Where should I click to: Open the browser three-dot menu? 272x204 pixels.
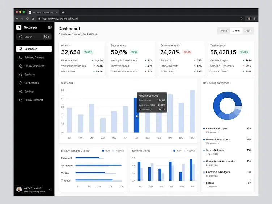pyautogui.click(x=255, y=18)
